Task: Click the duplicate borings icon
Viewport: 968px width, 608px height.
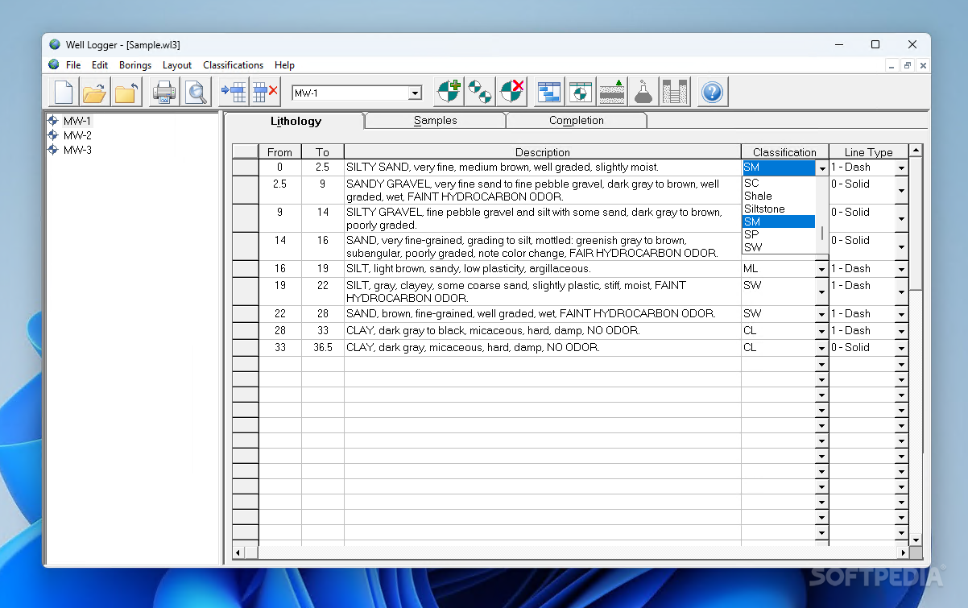Action: click(480, 92)
